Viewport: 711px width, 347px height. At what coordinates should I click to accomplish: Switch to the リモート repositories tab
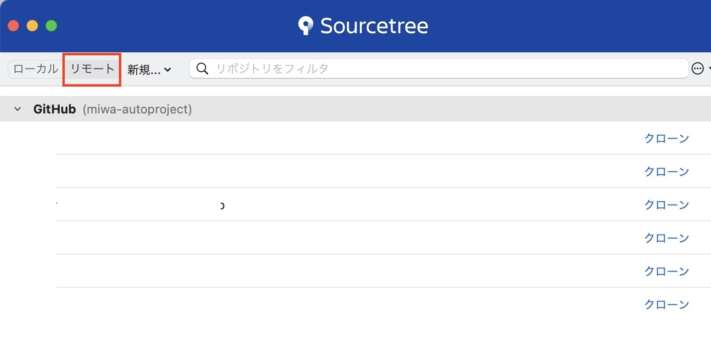coord(91,68)
